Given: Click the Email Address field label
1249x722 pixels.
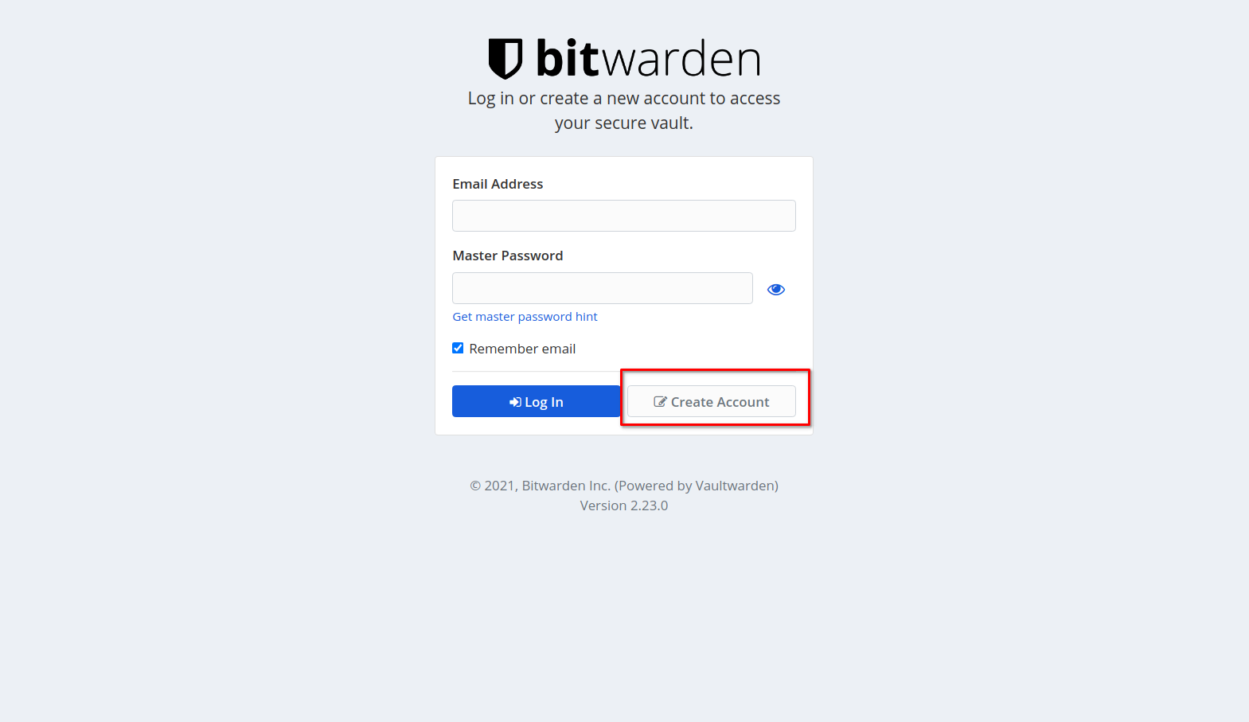Looking at the screenshot, I should 498,184.
